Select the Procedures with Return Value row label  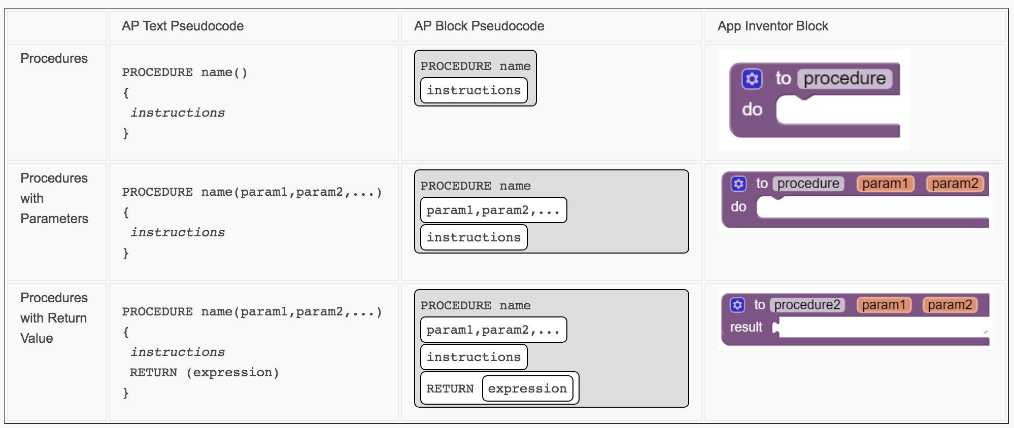click(x=54, y=318)
